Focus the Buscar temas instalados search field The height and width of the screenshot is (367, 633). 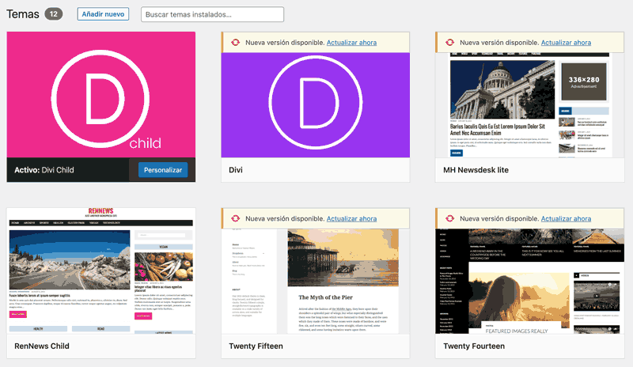(212, 14)
